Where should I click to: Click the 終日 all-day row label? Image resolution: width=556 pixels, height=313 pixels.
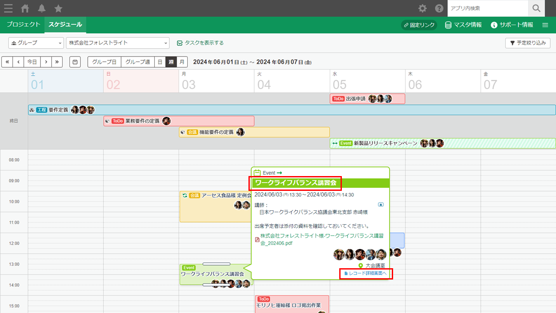tap(14, 121)
